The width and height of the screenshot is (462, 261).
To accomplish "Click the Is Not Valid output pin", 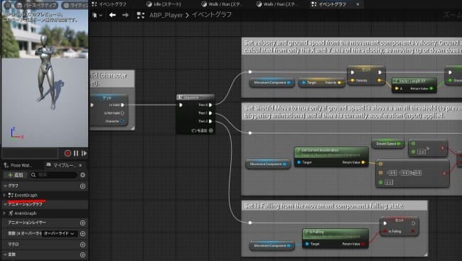I will (122, 113).
